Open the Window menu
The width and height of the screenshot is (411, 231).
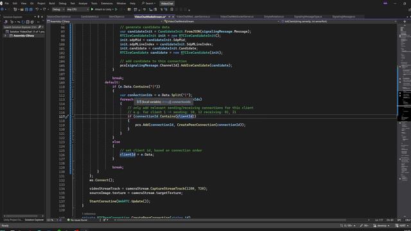click(x=121, y=3)
